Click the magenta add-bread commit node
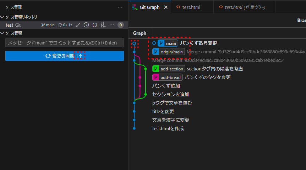Viewport: 306px width, 170px height. tap(140, 78)
